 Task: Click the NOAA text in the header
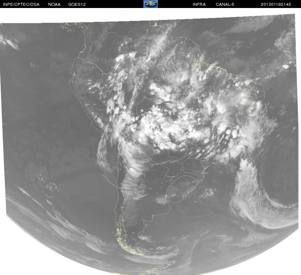pos(54,4)
